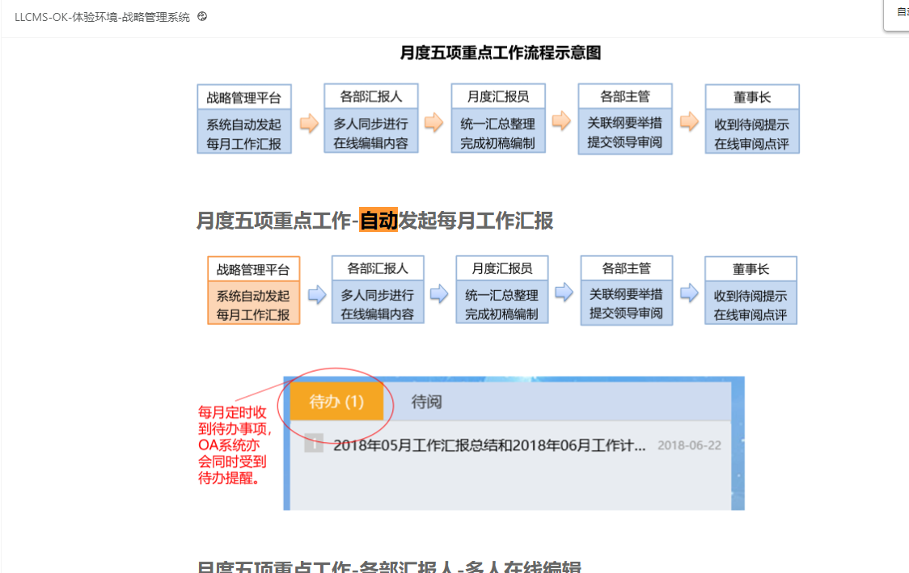Click the round icon beside the LLCMS-OK title
909x573 pixels.
pyautogui.click(x=201, y=17)
